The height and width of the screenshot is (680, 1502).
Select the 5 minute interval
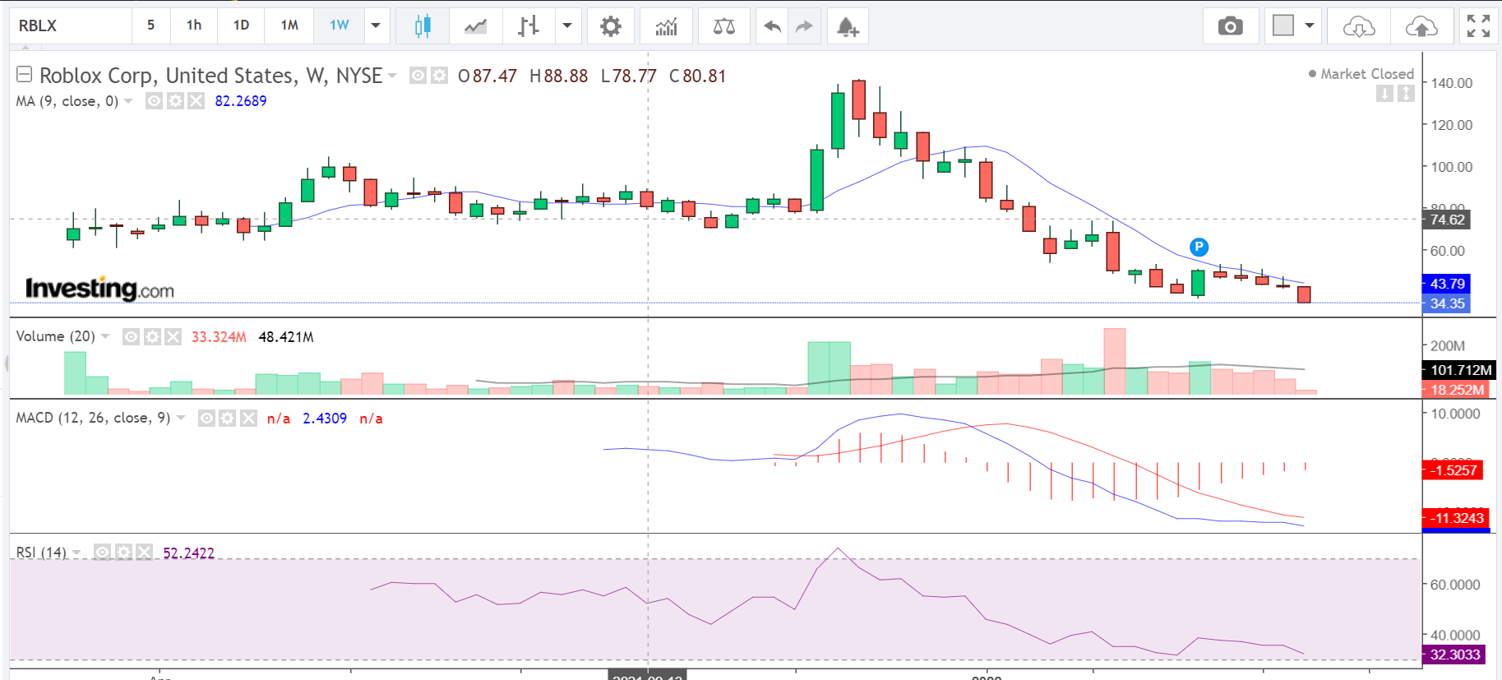click(x=150, y=26)
